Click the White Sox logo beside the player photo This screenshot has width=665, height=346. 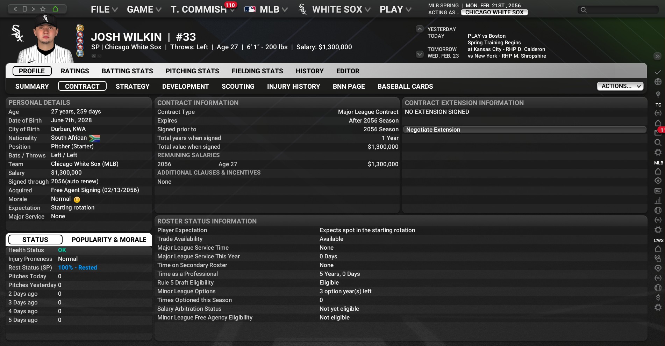point(17,34)
